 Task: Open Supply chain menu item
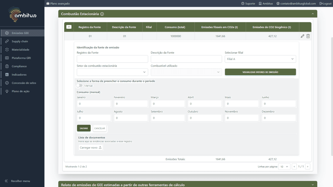tap(22, 41)
